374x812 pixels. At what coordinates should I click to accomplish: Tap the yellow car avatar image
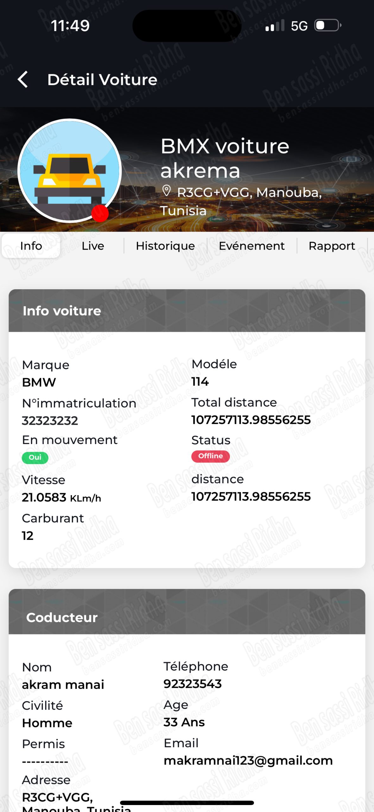click(x=70, y=170)
